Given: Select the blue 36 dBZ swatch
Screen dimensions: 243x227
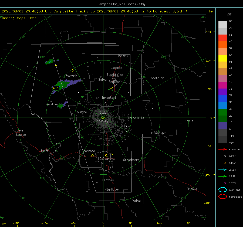Looking at the screenshot, I should (222, 99).
